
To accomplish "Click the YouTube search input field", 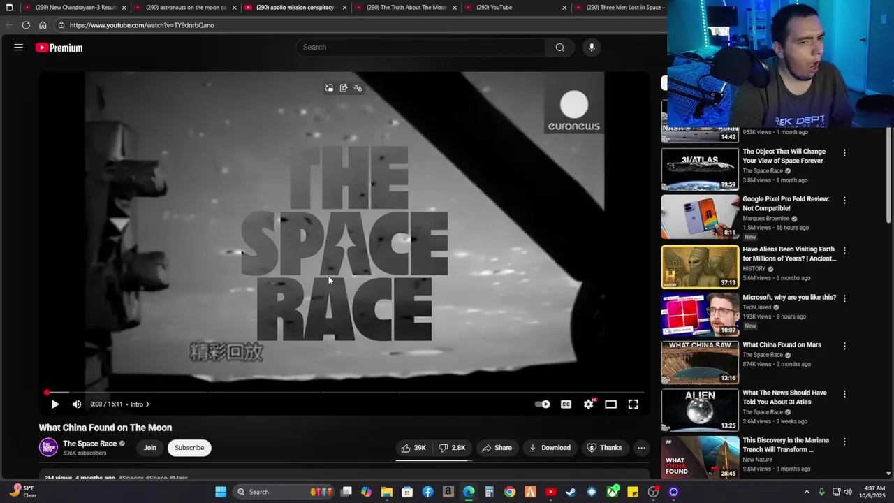I will [x=421, y=48].
